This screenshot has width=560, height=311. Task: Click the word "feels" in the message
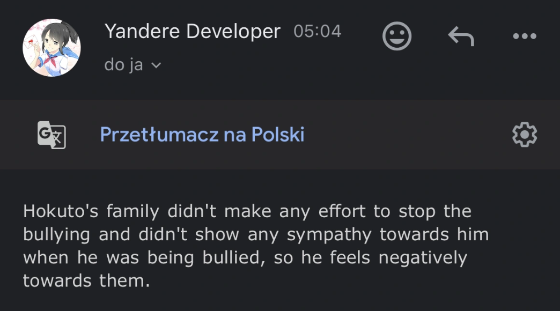tap(349, 257)
